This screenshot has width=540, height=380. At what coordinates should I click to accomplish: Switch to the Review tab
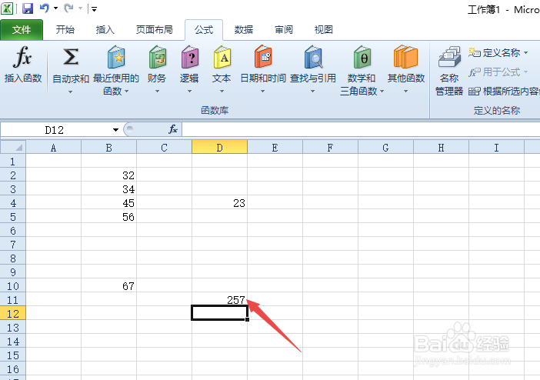[x=284, y=30]
